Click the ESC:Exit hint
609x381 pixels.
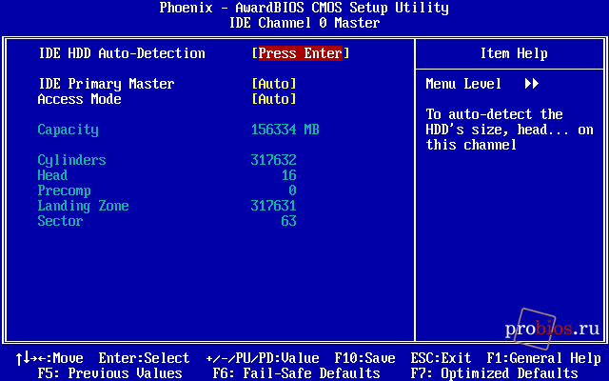click(441, 358)
